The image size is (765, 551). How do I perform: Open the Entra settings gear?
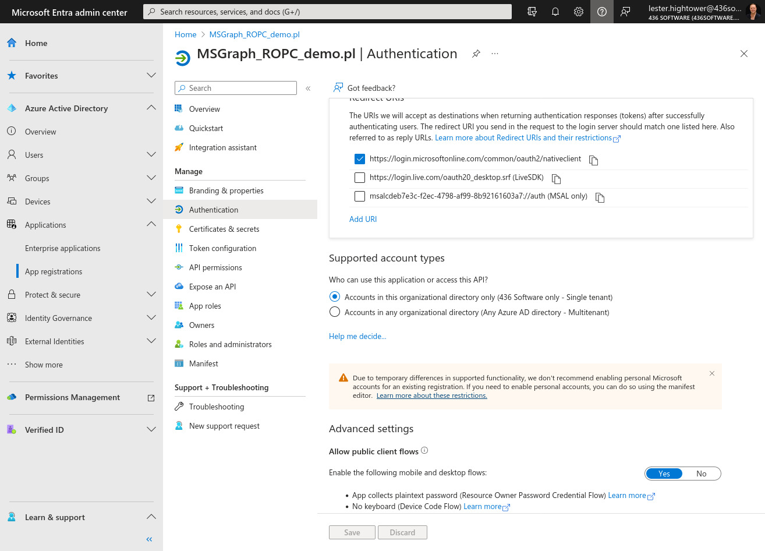coord(578,12)
